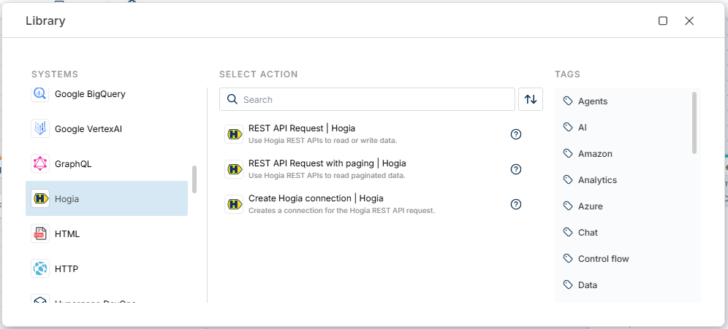This screenshot has height=329, width=728.
Task: Filter by the Data tag label
Action: (x=588, y=285)
